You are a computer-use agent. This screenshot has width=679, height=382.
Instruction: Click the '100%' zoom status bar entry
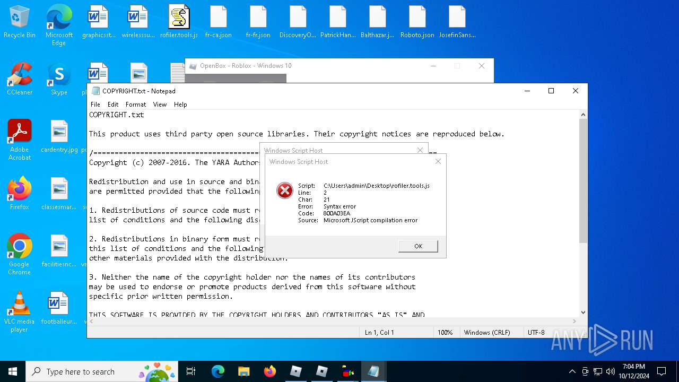tap(445, 333)
